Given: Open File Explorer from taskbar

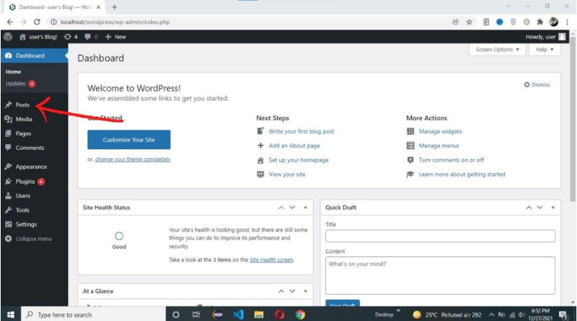Looking at the screenshot, I should pyautogui.click(x=259, y=315).
